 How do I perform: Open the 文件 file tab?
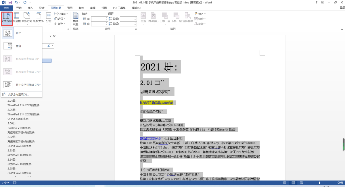tap(6, 8)
